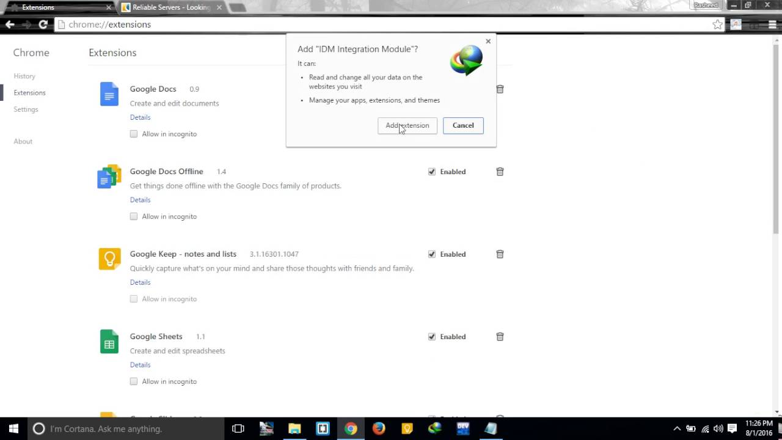Open History in Chrome sidebar

24,76
